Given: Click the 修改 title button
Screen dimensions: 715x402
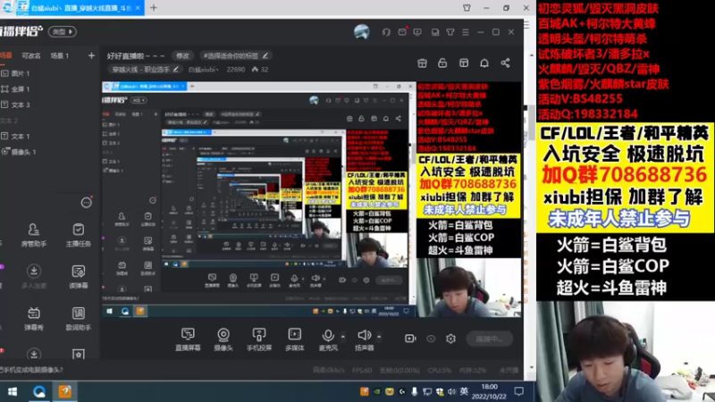Looking at the screenshot, I should coord(182,55).
